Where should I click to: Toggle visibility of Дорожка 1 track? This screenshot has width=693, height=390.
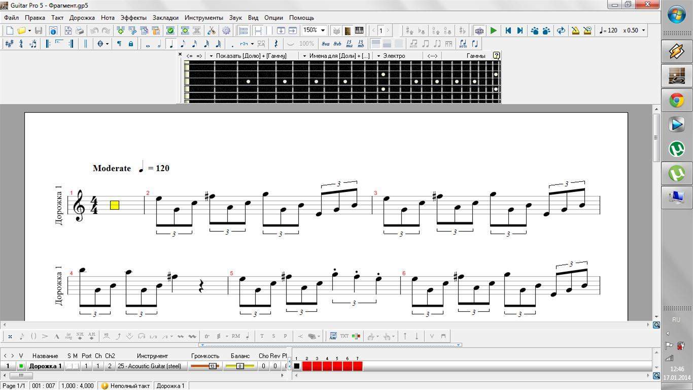coord(21,366)
